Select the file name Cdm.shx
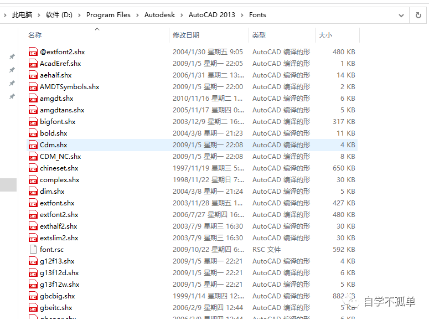 pos(54,145)
